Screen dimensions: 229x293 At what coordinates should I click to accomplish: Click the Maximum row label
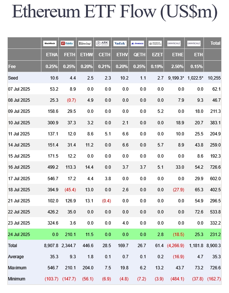tap(17, 268)
